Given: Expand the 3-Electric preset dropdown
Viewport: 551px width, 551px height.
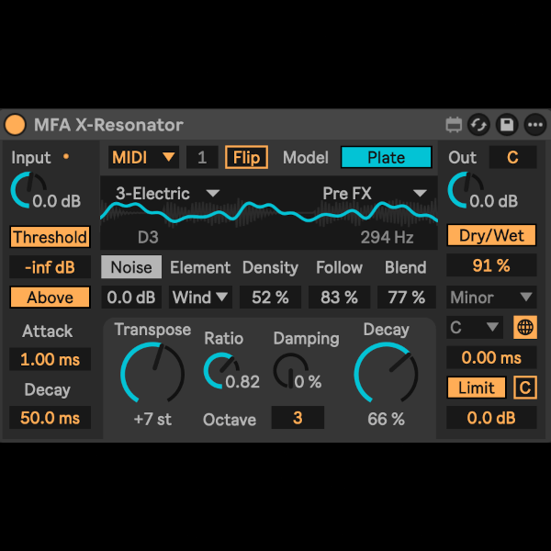Looking at the screenshot, I should (167, 193).
